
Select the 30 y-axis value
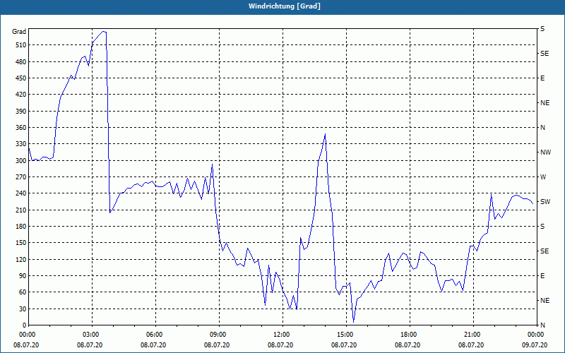(23, 309)
